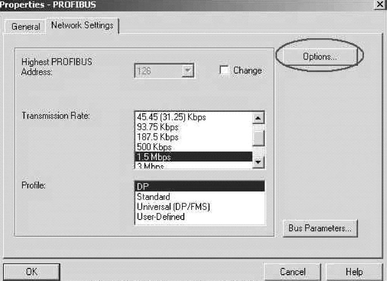
Task: Switch to the General tab
Action: [x=26, y=27]
